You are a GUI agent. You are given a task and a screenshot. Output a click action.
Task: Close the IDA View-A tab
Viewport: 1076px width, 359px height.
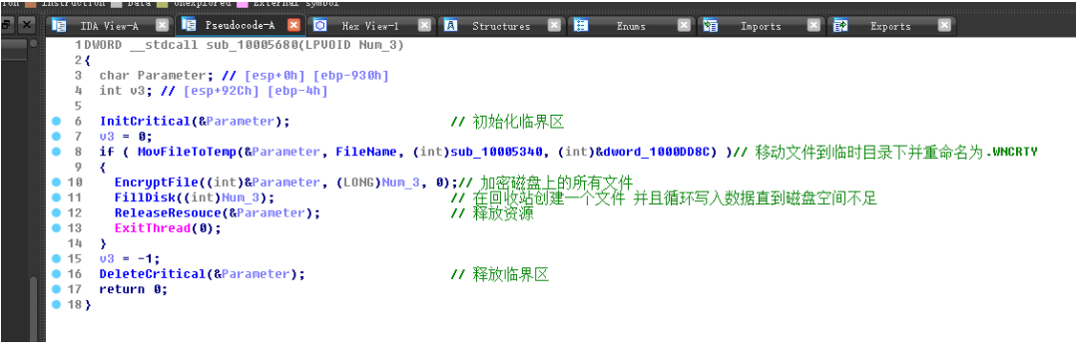[162, 25]
